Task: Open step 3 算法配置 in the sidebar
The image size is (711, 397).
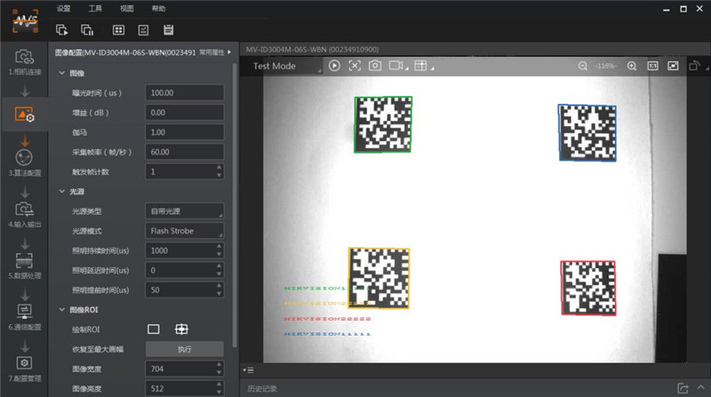Action: click(24, 162)
